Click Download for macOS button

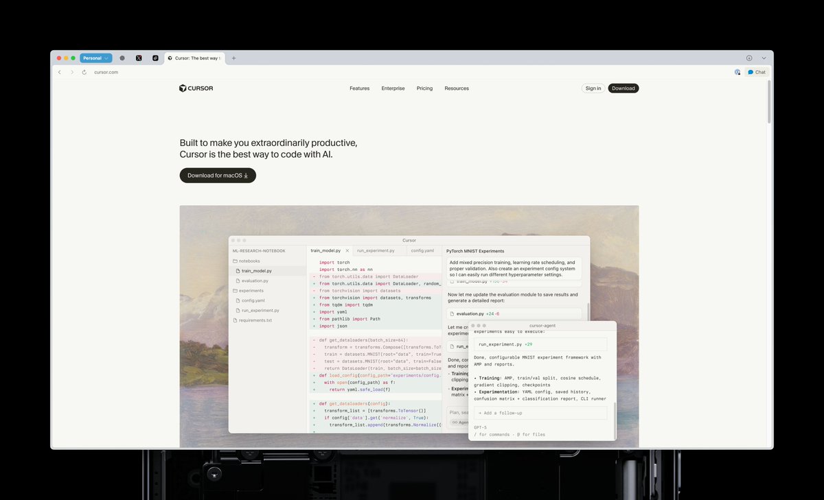(x=218, y=176)
